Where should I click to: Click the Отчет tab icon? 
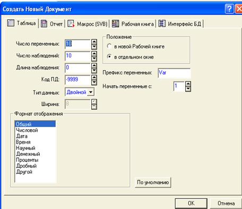tap(44, 23)
